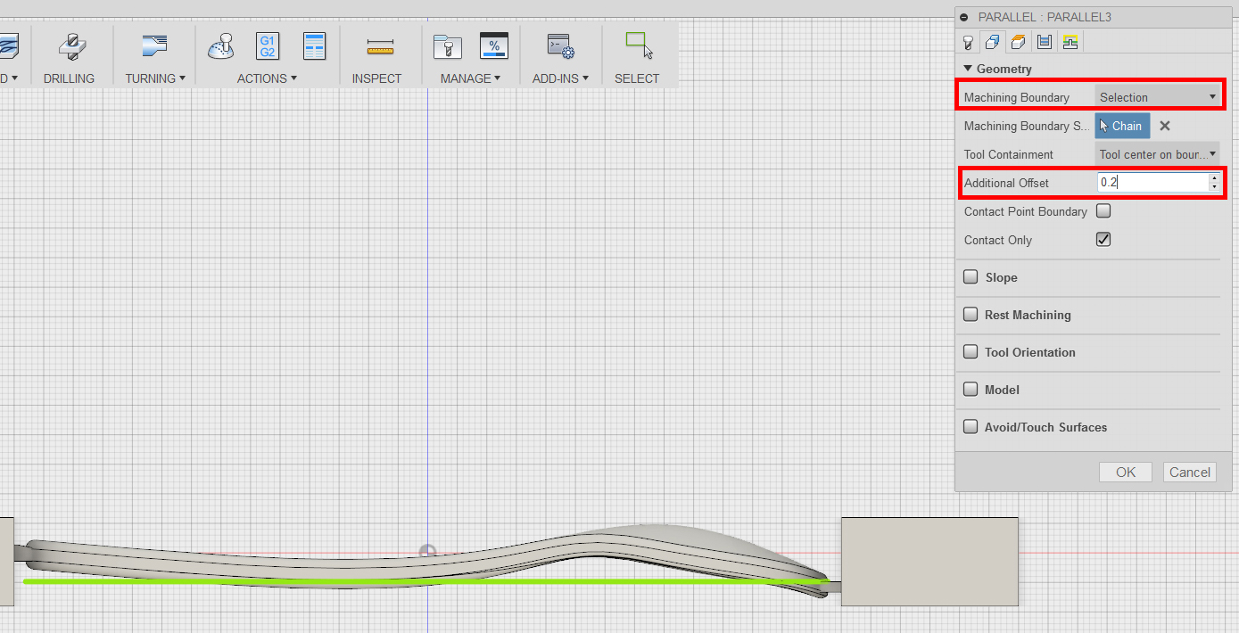Click the Cancel button
The height and width of the screenshot is (633, 1239).
click(1190, 473)
